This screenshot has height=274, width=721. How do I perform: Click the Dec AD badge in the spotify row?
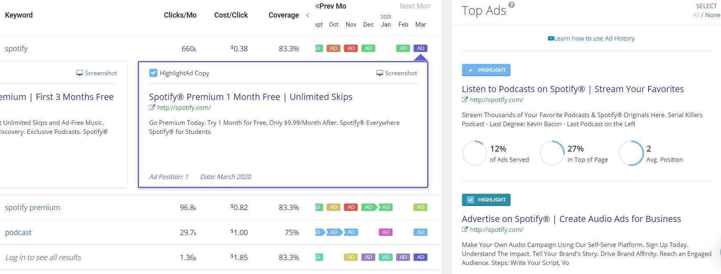(x=369, y=48)
